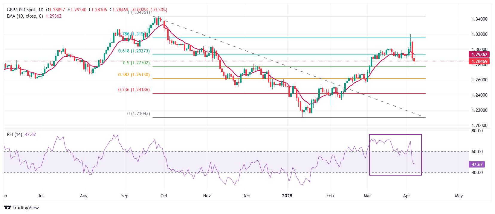Viewport: 495px width, 214px height.
Task: Click the Oct marker on time axis
Action: (164, 196)
